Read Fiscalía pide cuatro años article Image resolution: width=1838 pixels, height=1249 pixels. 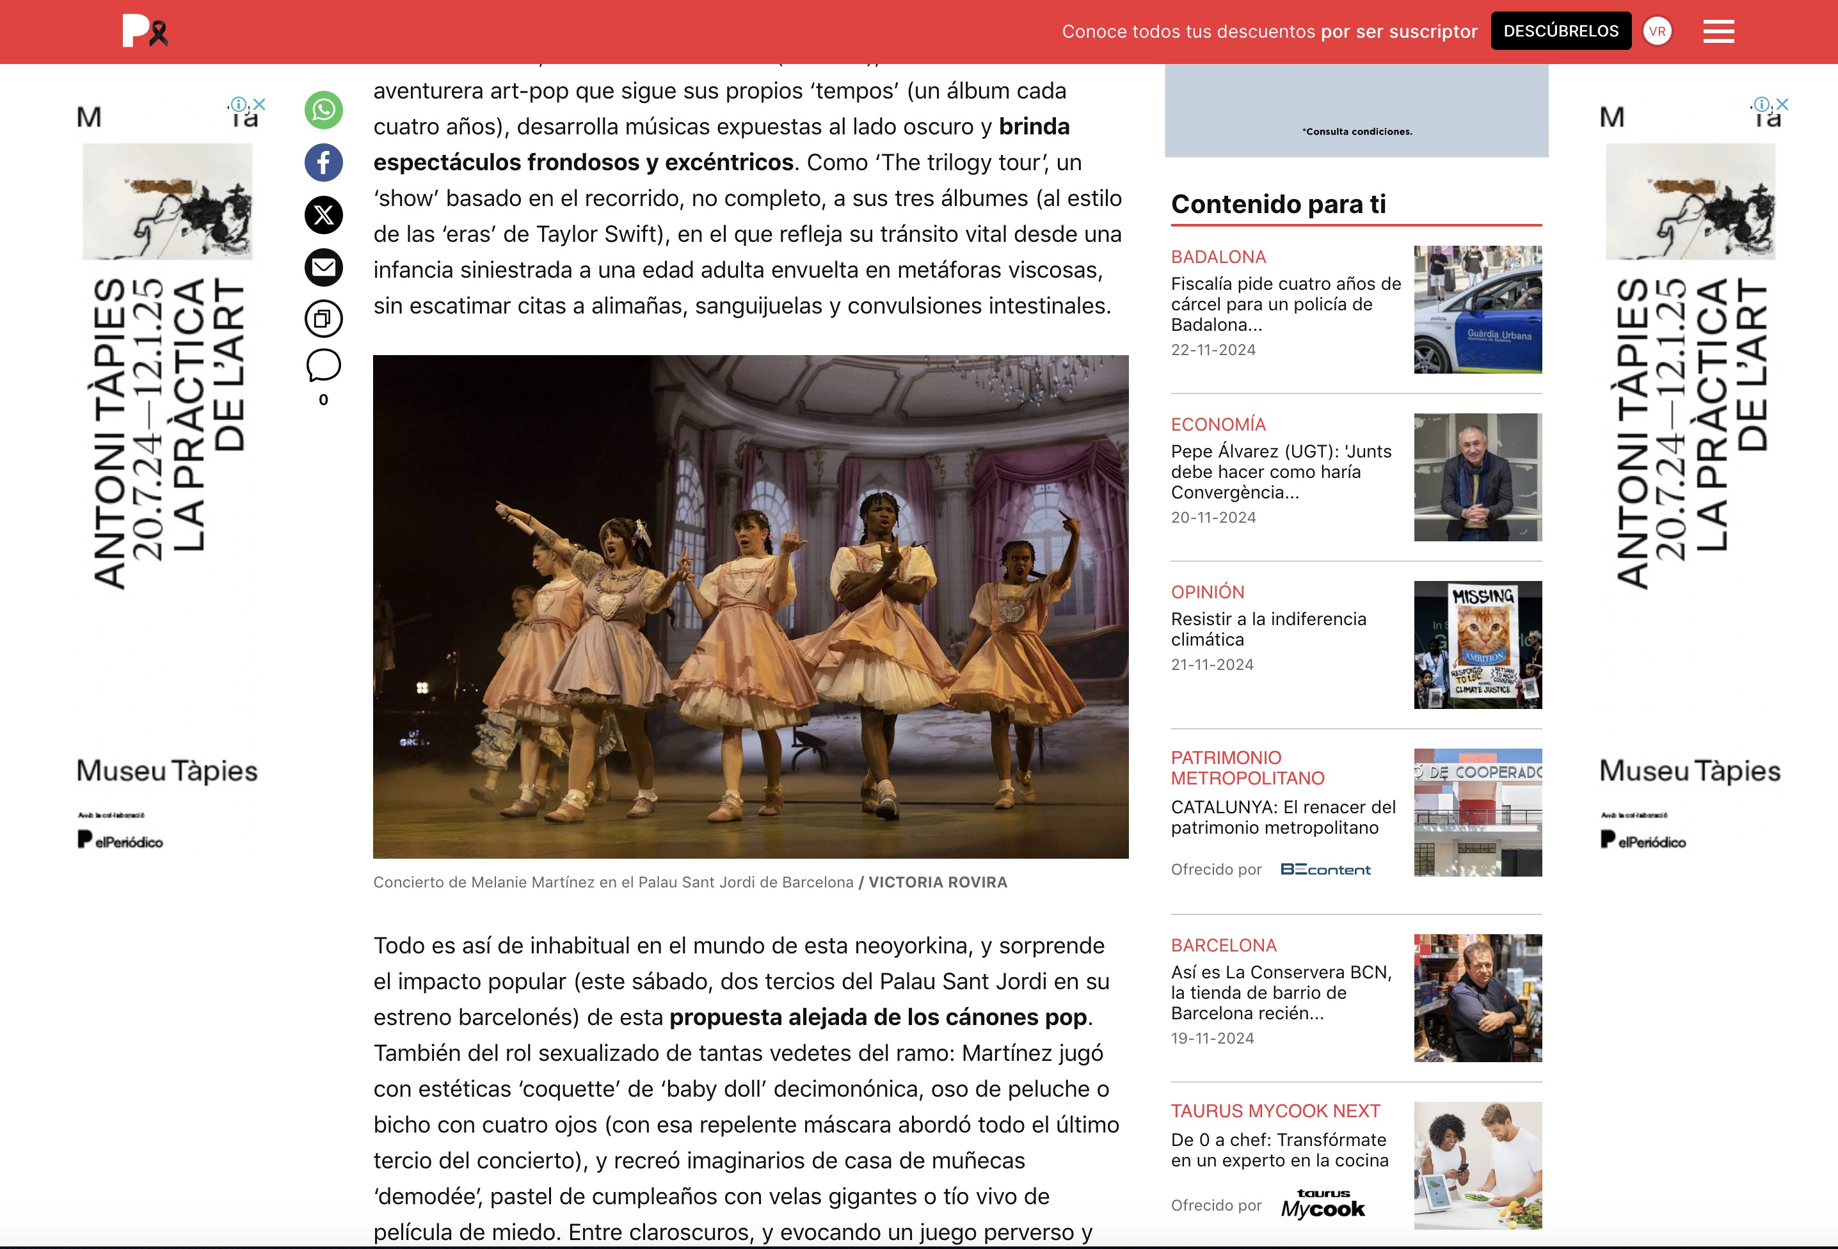coord(1286,305)
